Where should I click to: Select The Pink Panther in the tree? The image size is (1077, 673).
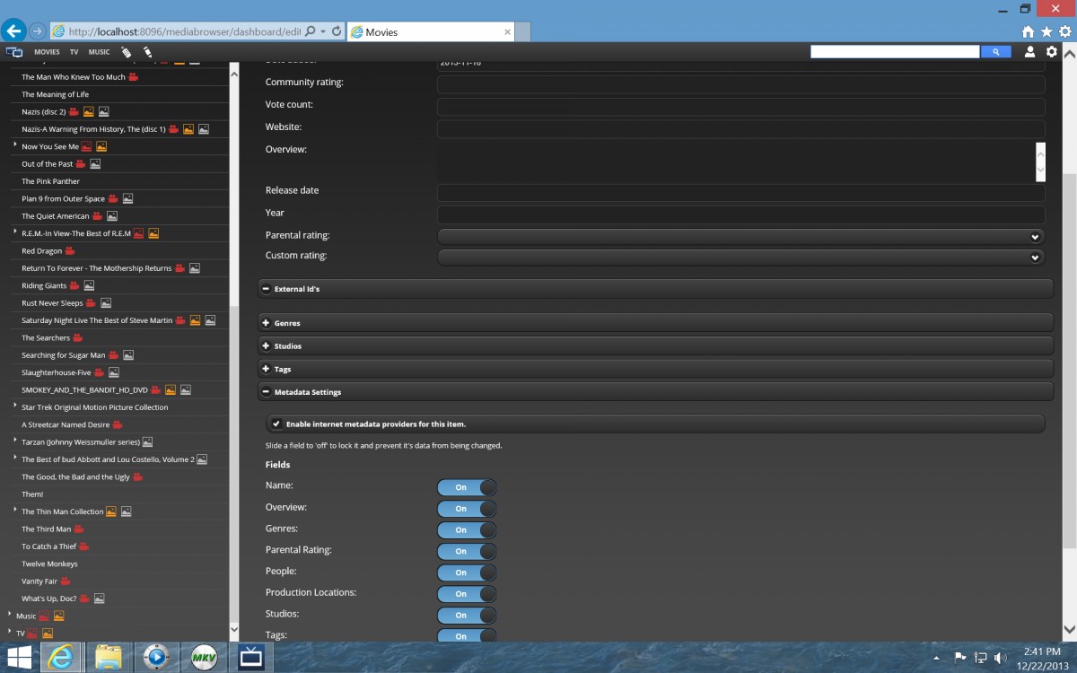click(x=50, y=181)
